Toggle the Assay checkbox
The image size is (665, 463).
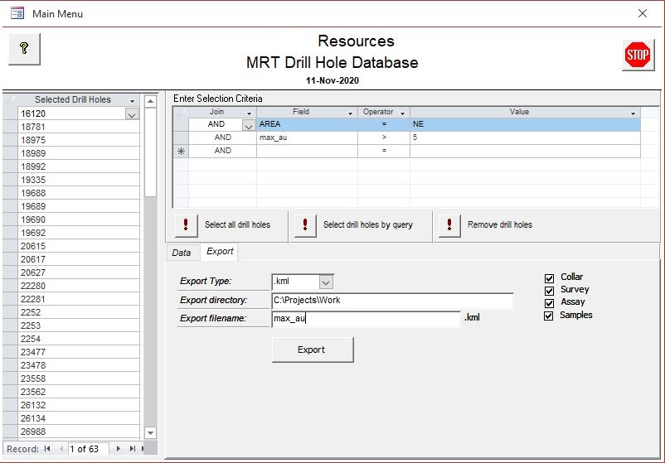pos(549,303)
